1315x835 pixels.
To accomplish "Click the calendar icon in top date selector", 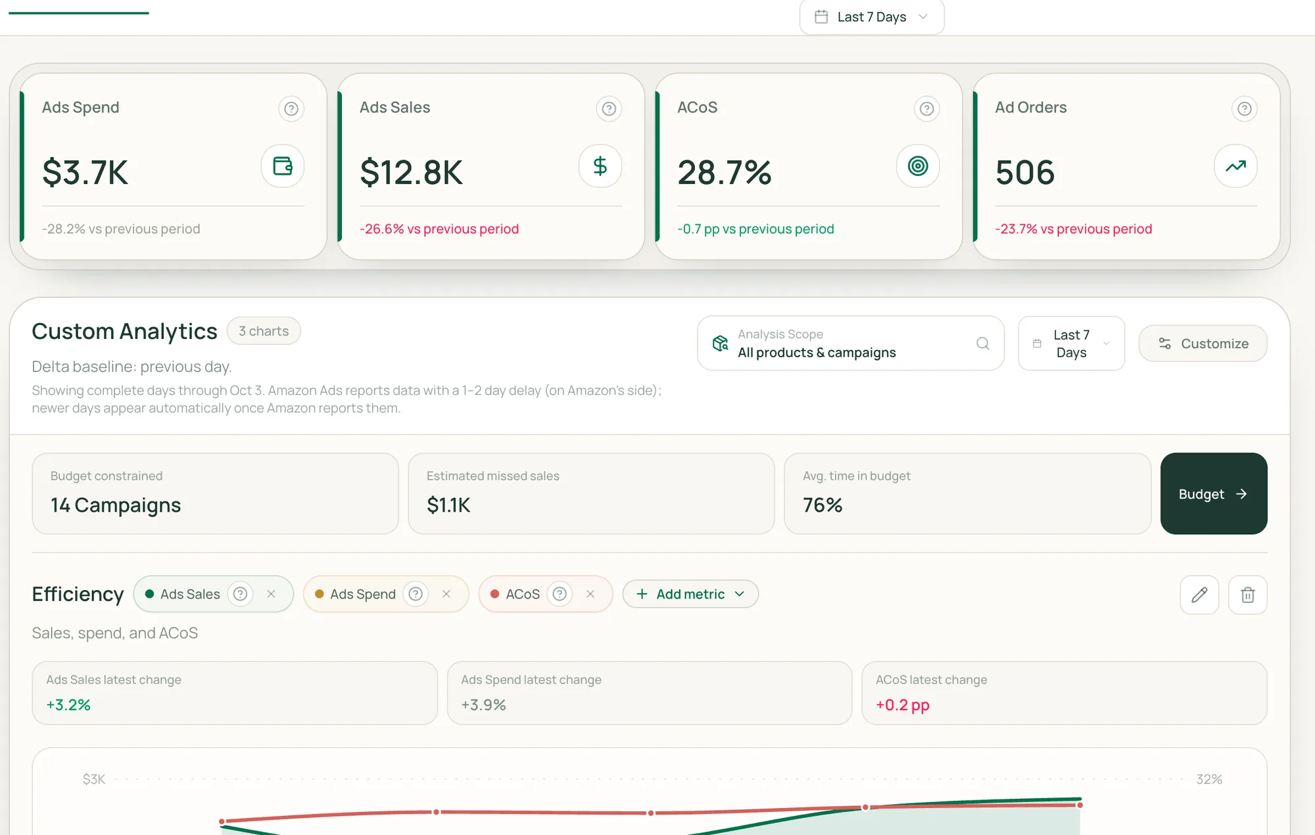I will [x=821, y=17].
